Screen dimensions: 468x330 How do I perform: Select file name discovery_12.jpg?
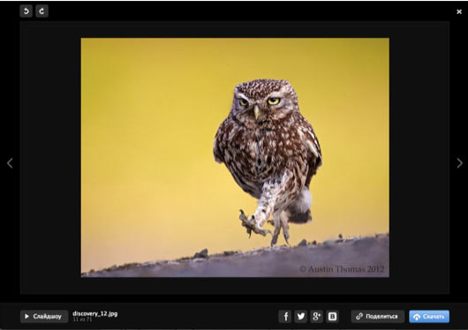(94, 313)
